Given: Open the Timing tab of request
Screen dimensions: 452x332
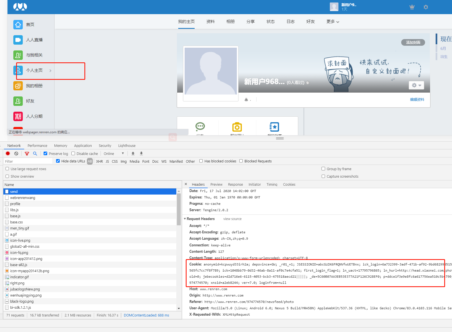Looking at the screenshot, I should pos(272,184).
